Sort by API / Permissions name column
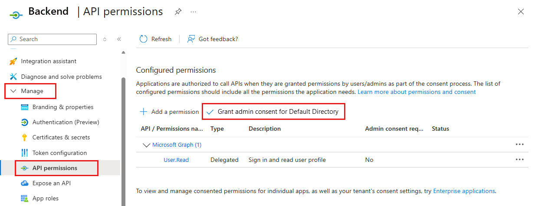This screenshot has width=538, height=206. pyautogui.click(x=172, y=129)
